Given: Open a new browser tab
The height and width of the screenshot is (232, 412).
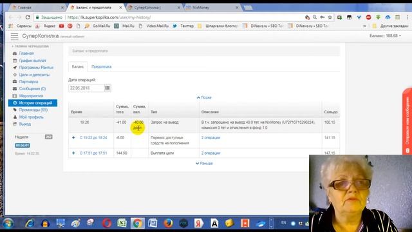Looking at the screenshot, I should [x=248, y=8].
